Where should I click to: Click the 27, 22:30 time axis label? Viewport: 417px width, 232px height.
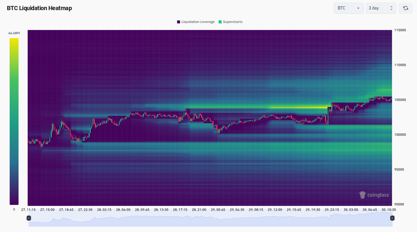coord(85,210)
